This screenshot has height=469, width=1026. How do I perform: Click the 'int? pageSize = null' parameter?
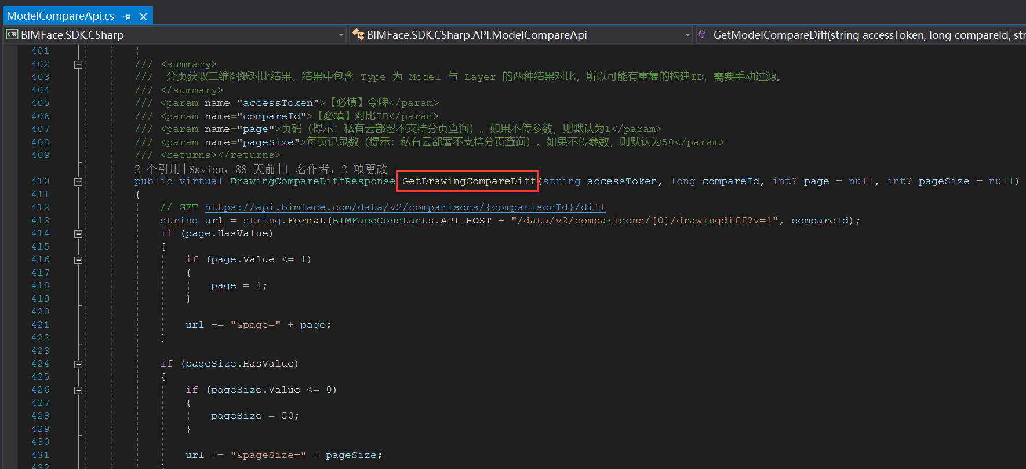point(950,181)
